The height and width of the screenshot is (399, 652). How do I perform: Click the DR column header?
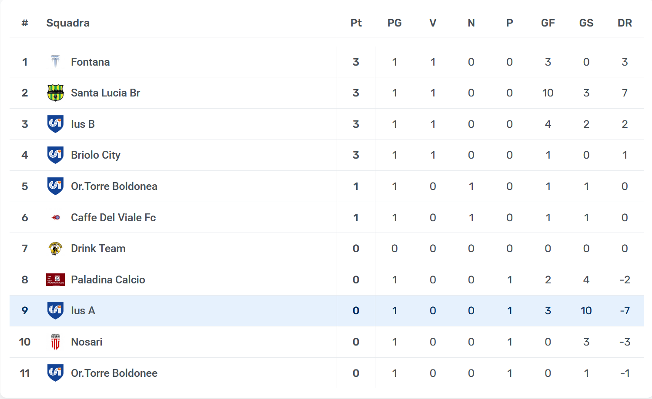click(x=625, y=23)
